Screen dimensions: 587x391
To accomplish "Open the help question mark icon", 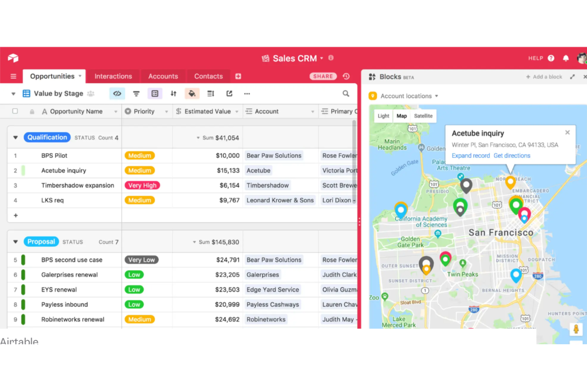I will 551,58.
